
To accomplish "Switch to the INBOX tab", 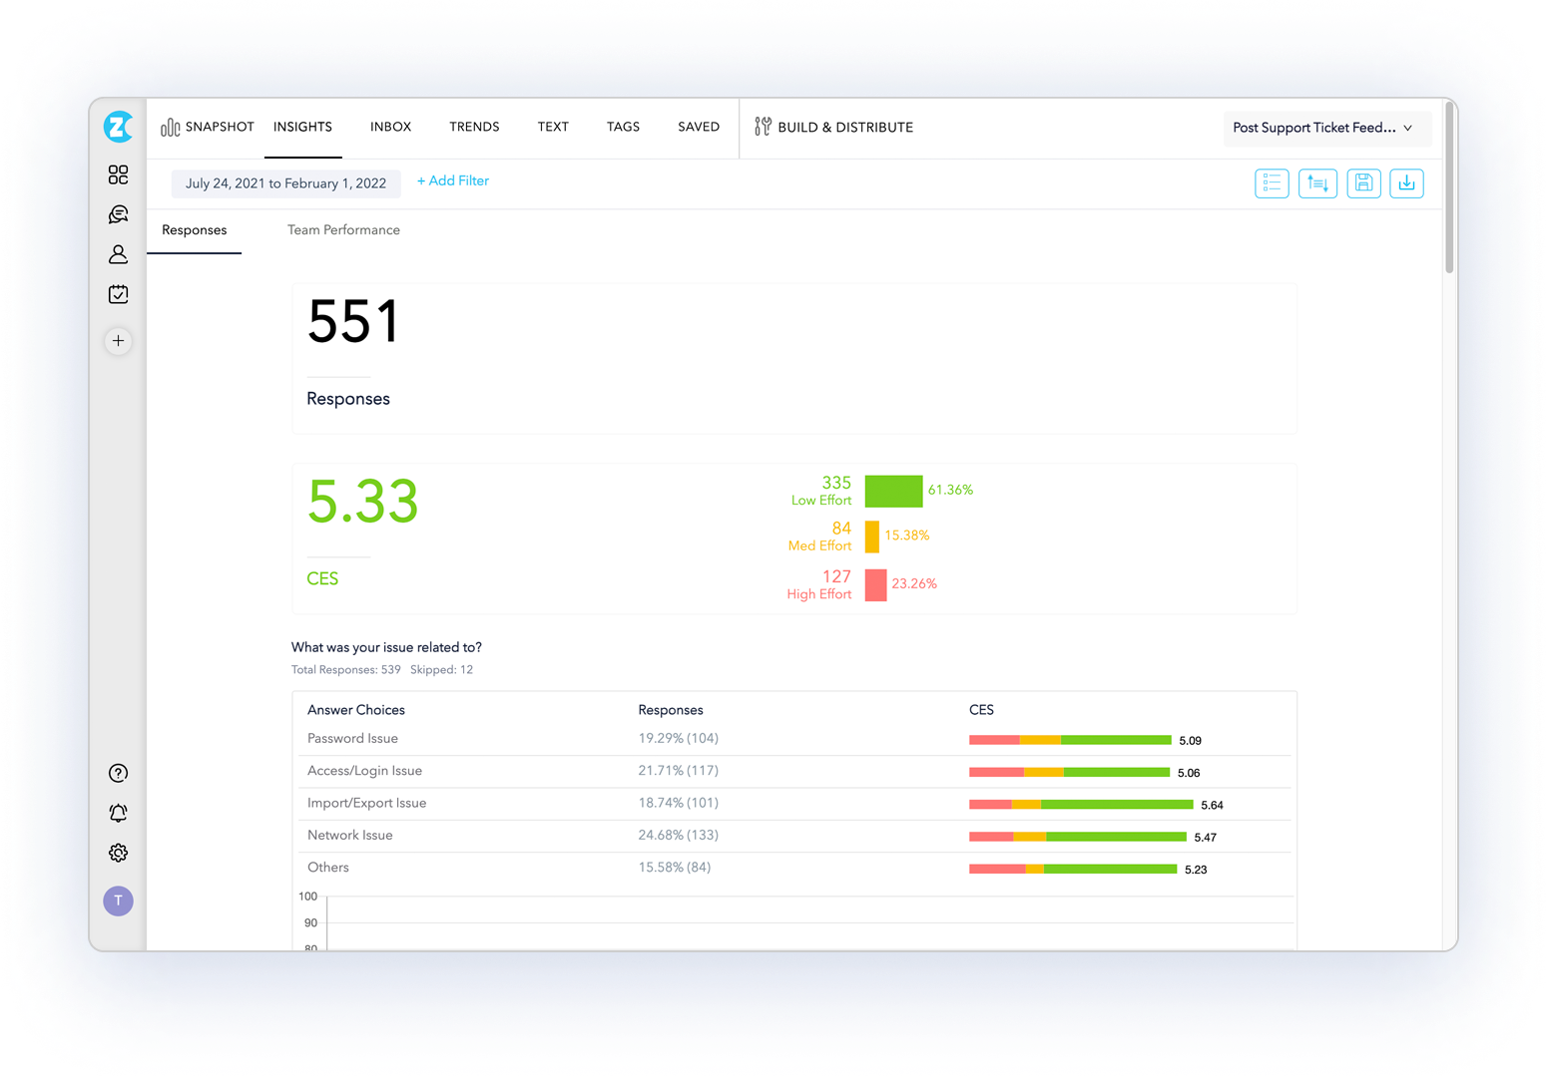I will (390, 127).
